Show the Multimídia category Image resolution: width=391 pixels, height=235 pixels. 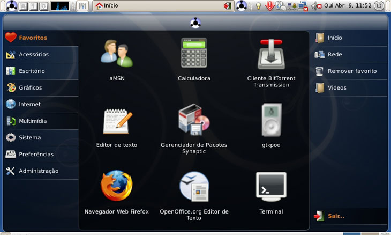coord(33,121)
